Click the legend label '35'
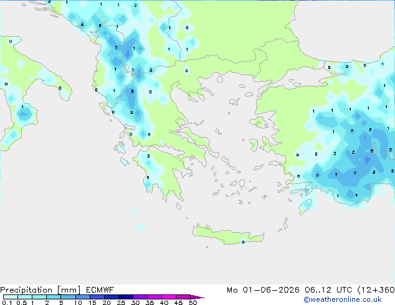This screenshot has width=395, height=305. tap(150, 303)
